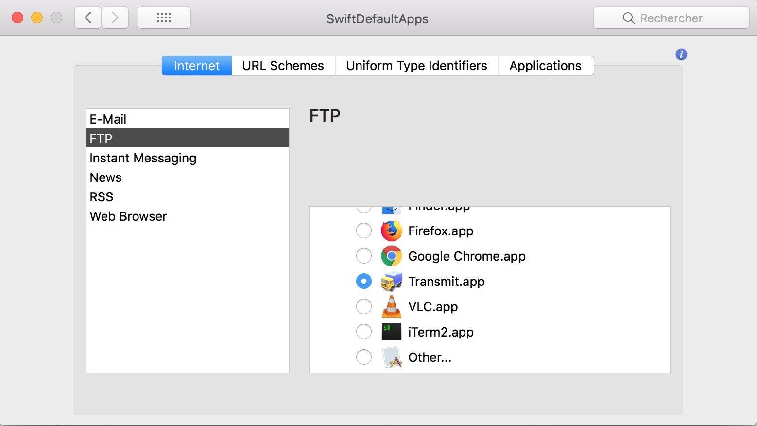Switch to Uniform Type Identifiers tab
This screenshot has height=426, width=757.
[x=416, y=65]
